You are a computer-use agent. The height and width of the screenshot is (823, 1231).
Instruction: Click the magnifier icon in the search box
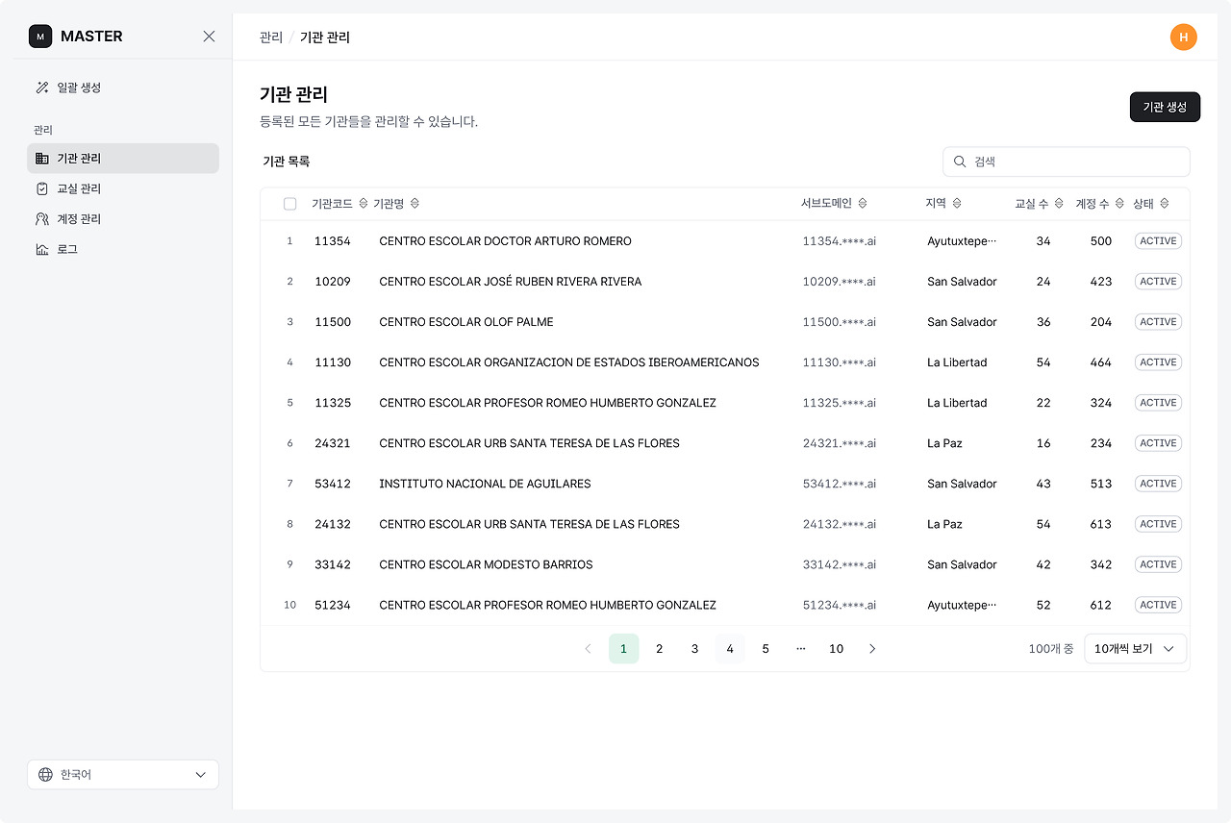click(959, 162)
